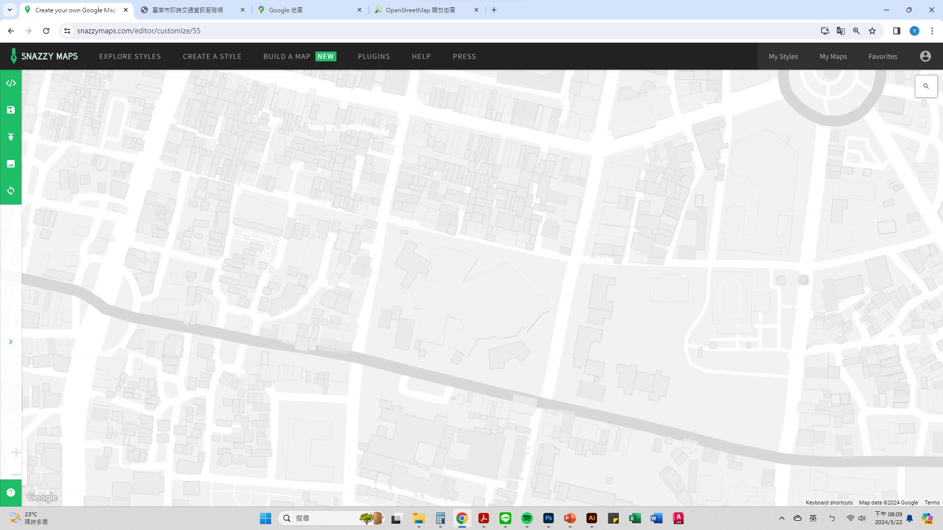Click the My Styles link

[783, 56]
